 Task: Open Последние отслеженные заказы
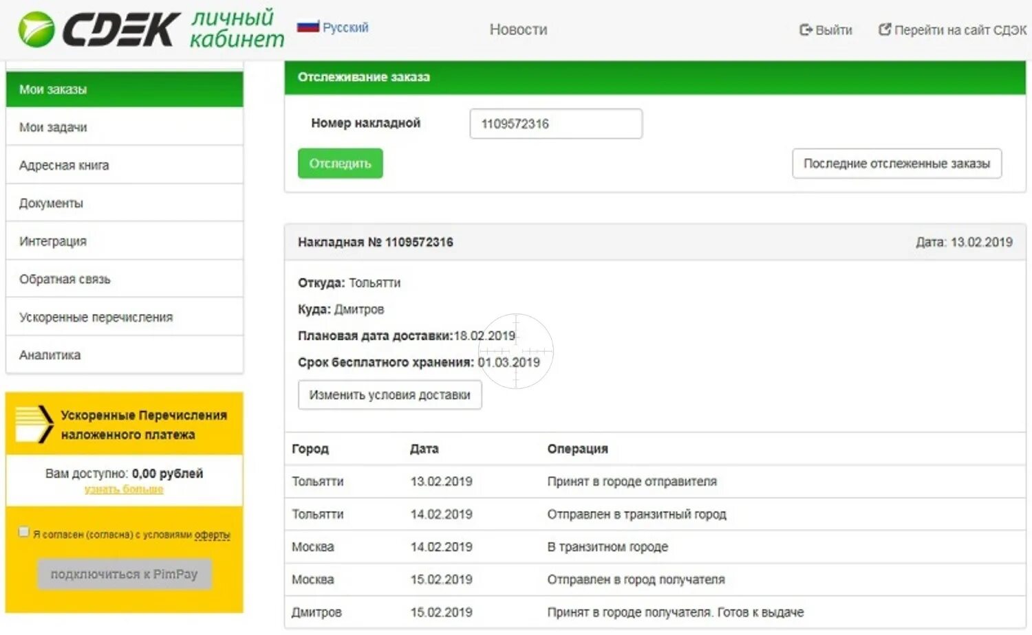896,164
